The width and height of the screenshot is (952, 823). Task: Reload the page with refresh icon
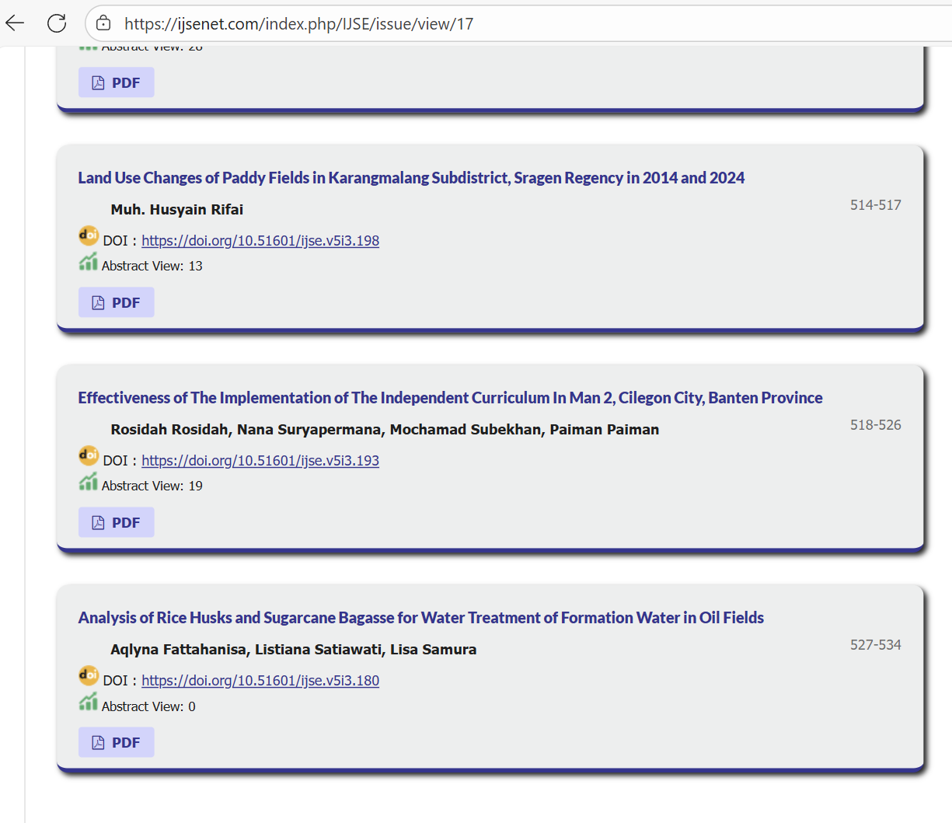(x=57, y=23)
